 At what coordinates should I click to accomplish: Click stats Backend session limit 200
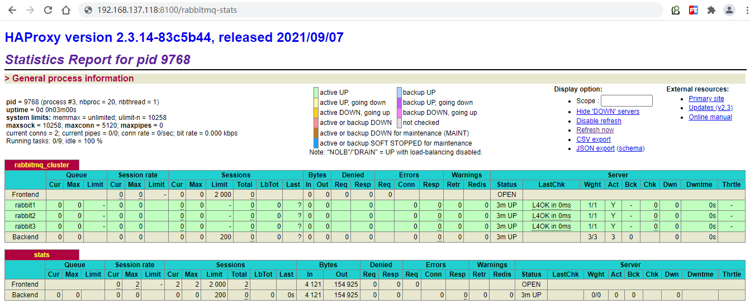(215, 295)
